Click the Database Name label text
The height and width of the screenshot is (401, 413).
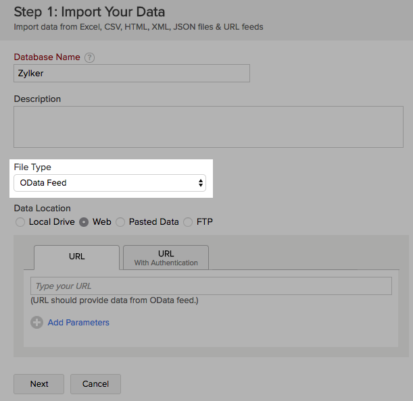click(x=47, y=57)
